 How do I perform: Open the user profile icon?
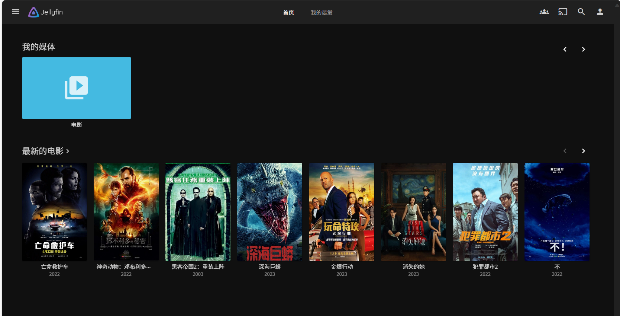600,12
